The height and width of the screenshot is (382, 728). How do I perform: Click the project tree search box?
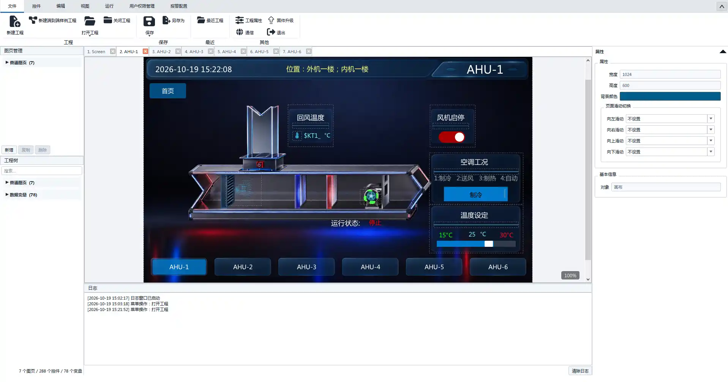[x=42, y=171]
